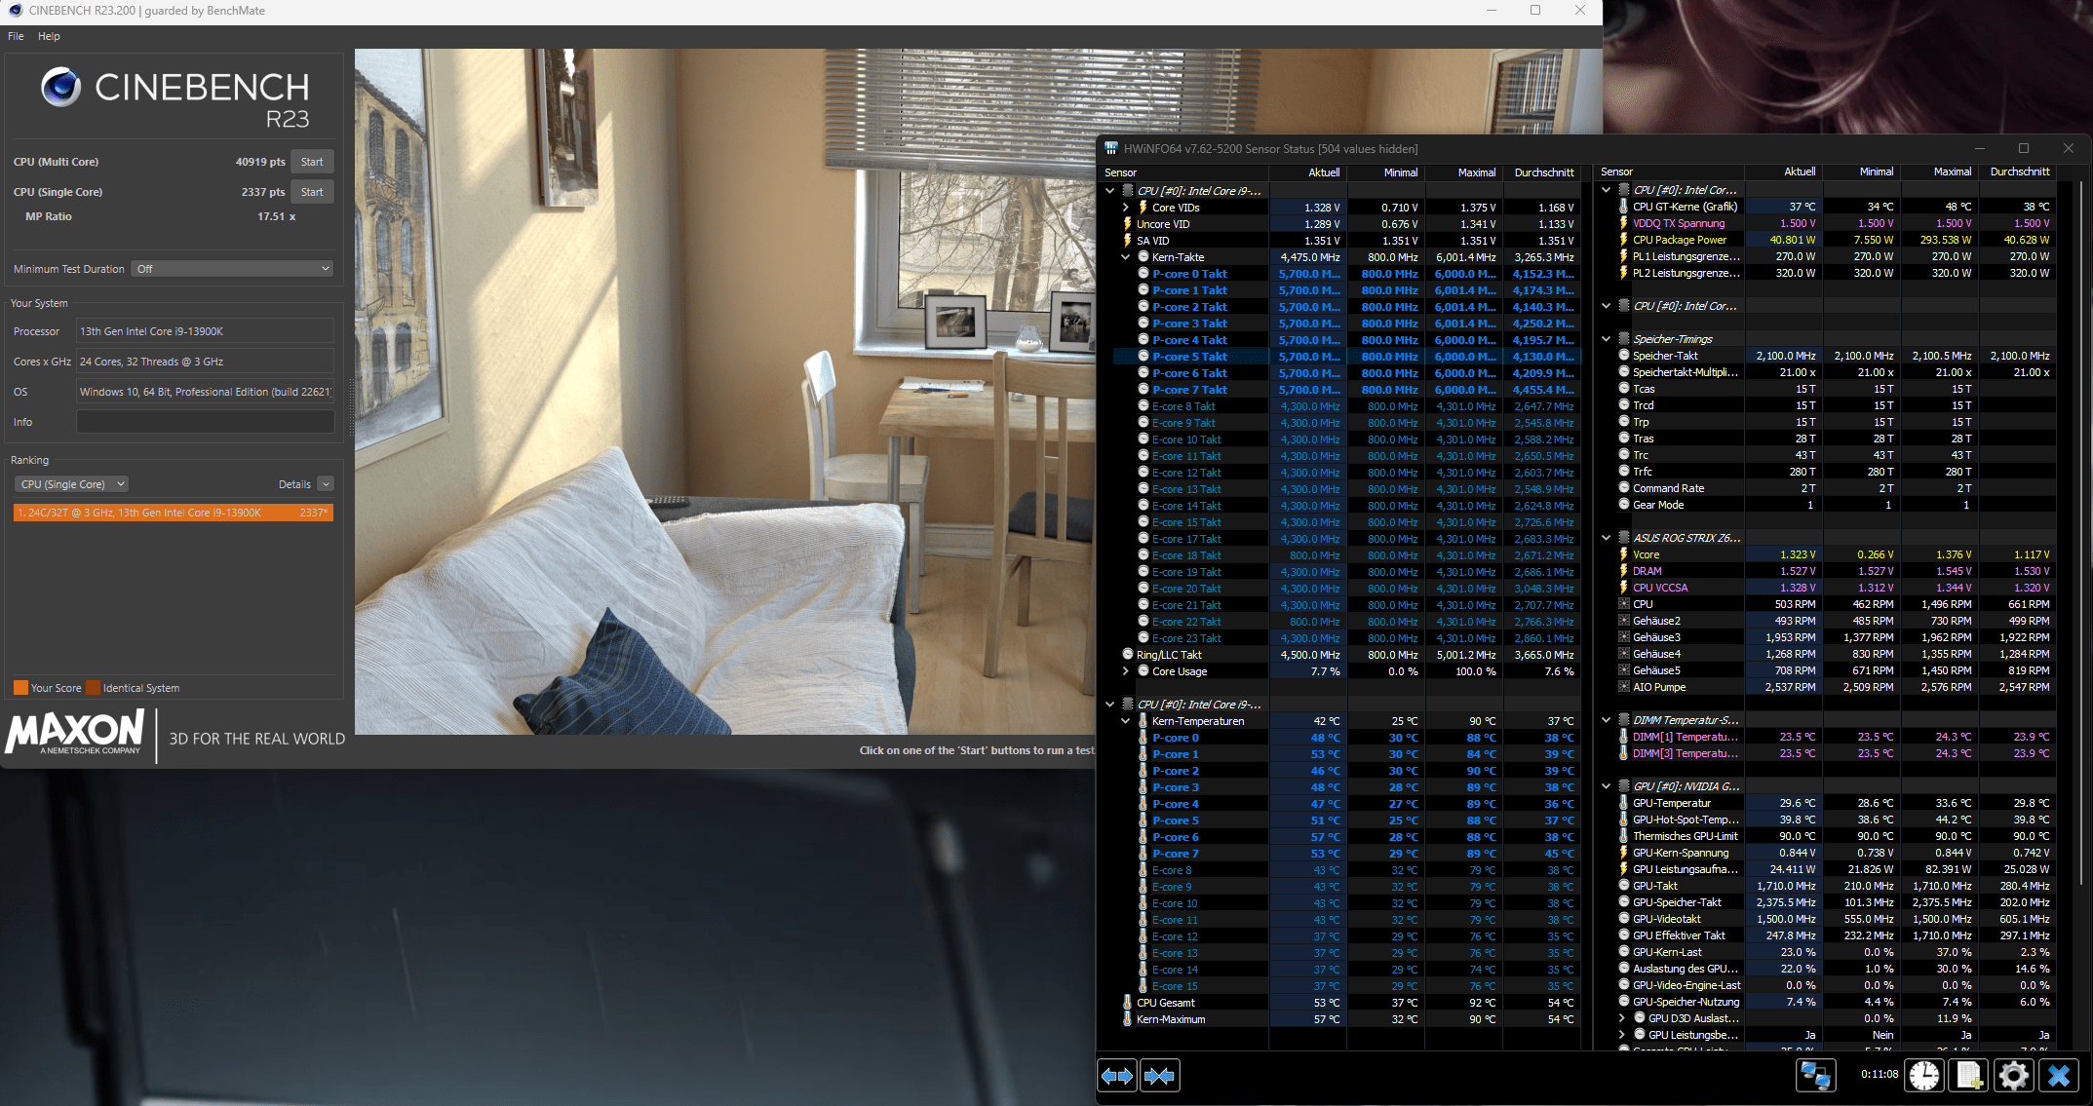
Task: Click fan icon of AIO Pumpe row
Action: (1624, 687)
